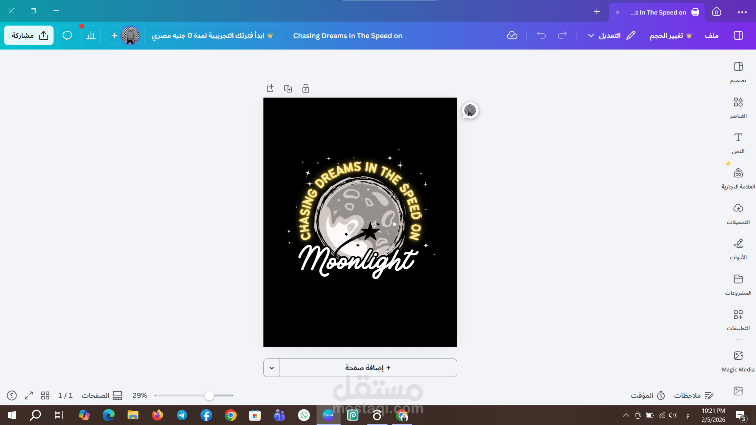The width and height of the screenshot is (756, 425).
Task: Open the Text (النص) sidebar panel
Action: tap(738, 142)
